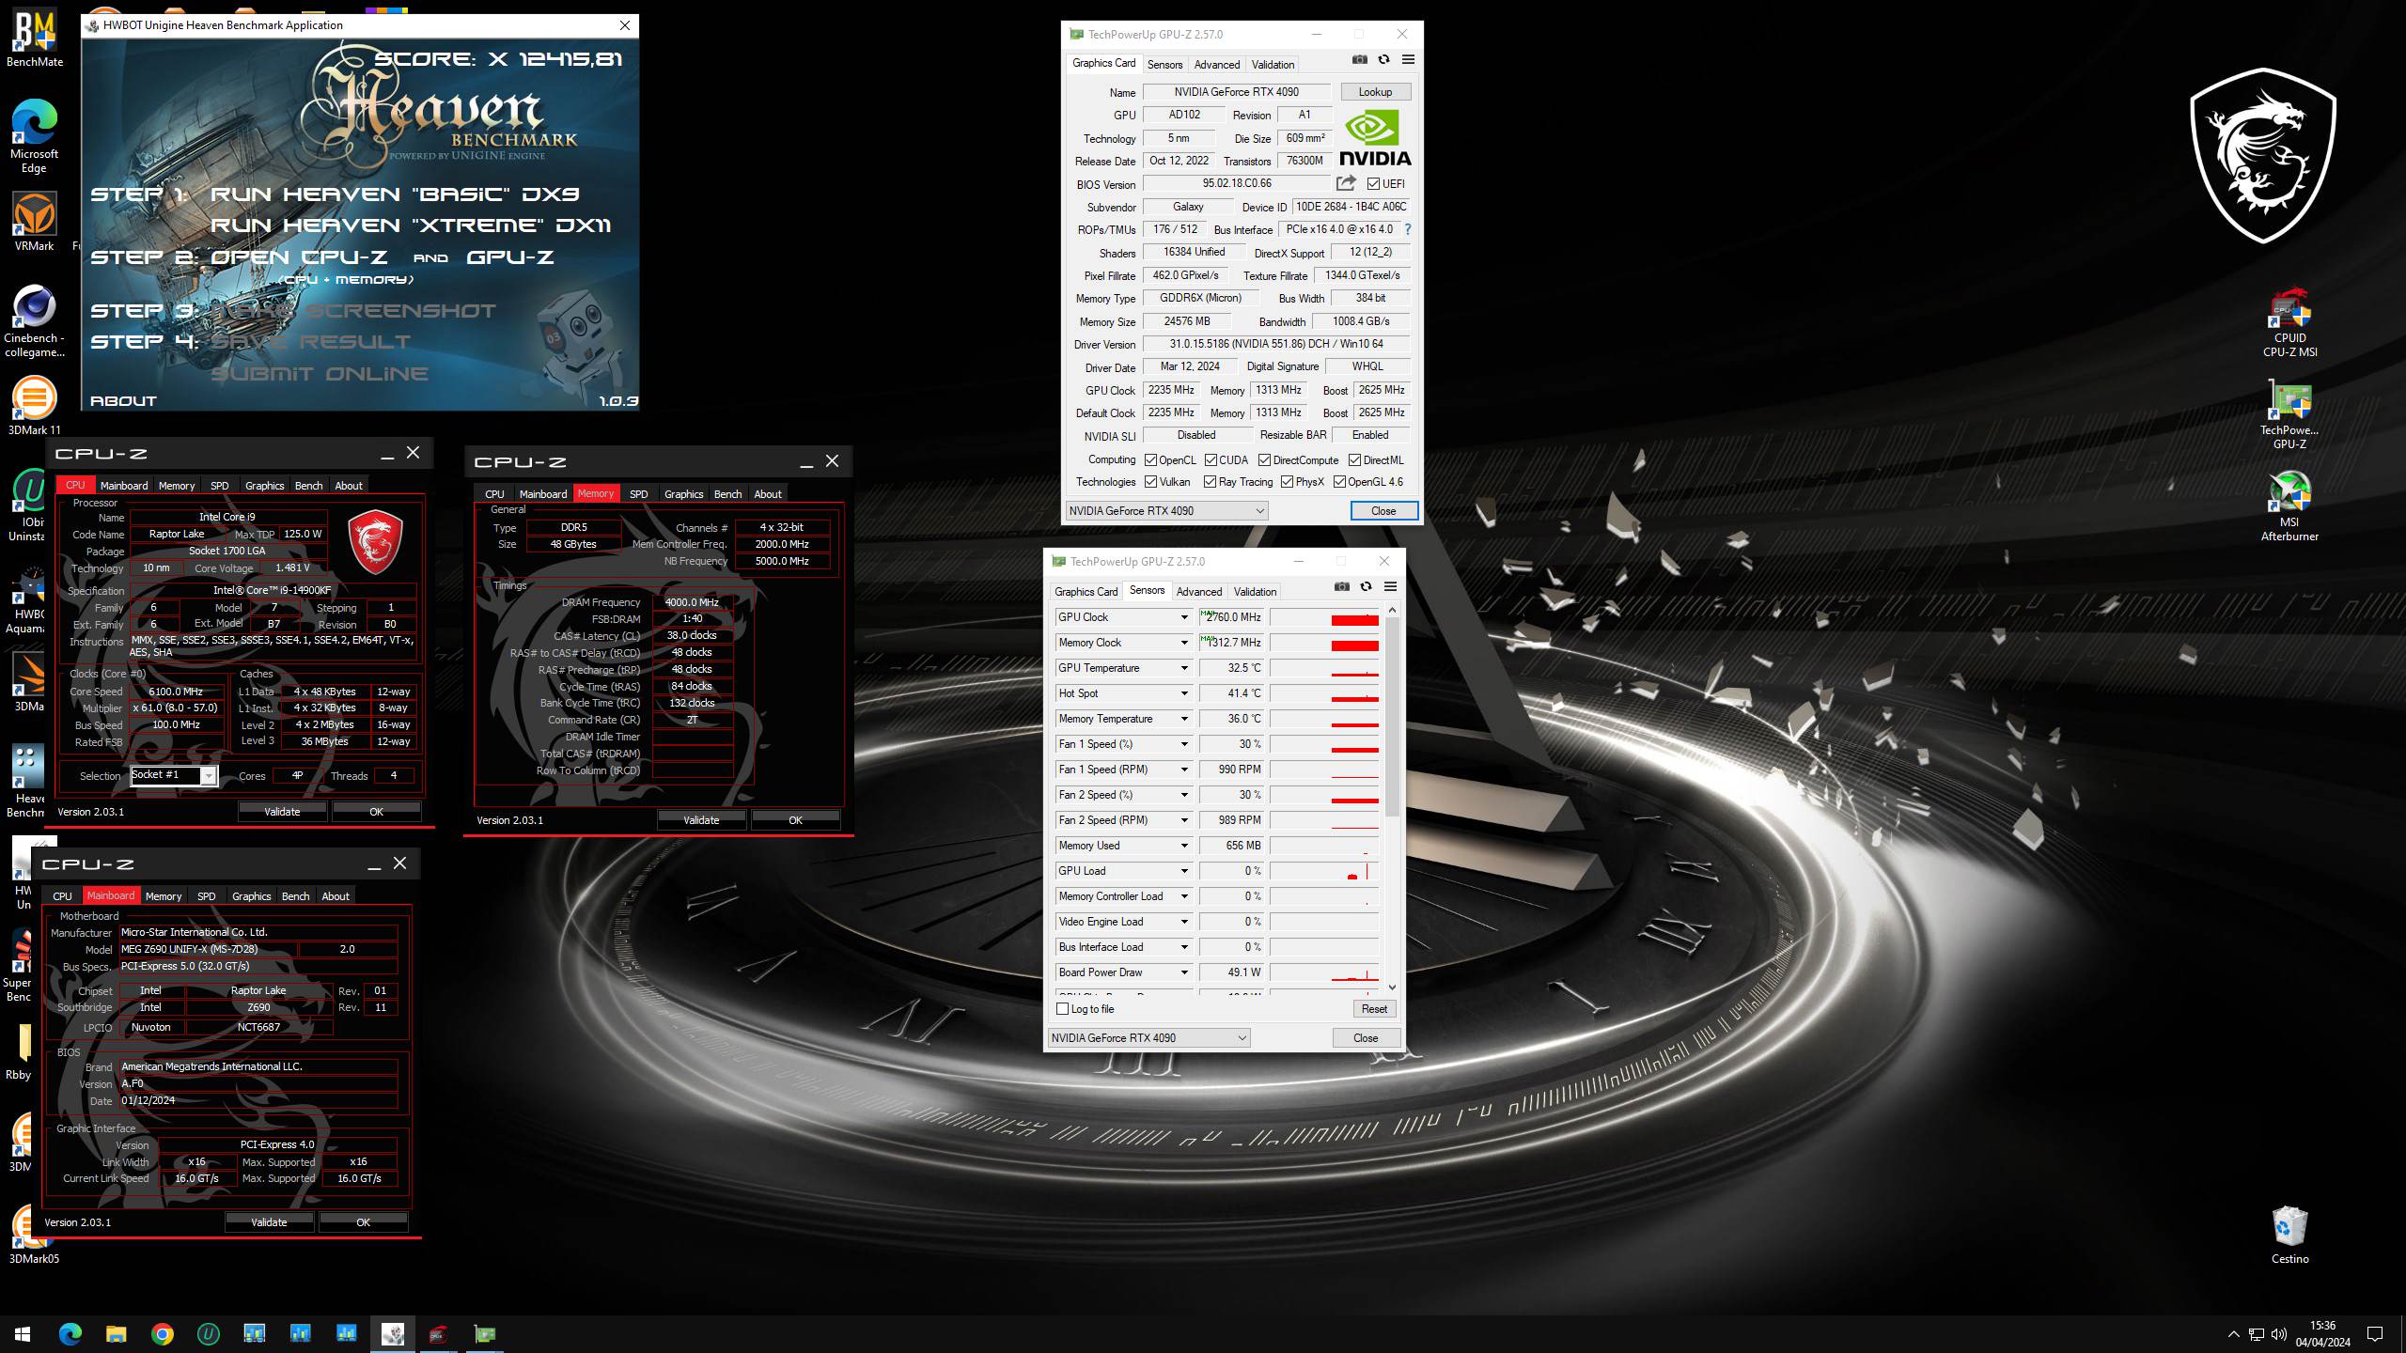Expand the GPU Temperature sensor dropdown

point(1184,668)
